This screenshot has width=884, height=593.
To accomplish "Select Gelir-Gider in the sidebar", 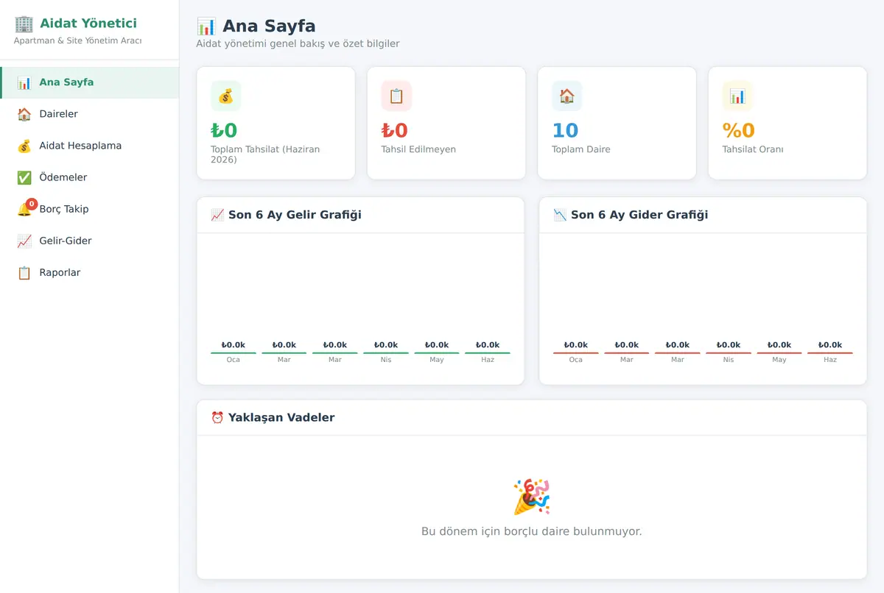I will pyautogui.click(x=89, y=241).
